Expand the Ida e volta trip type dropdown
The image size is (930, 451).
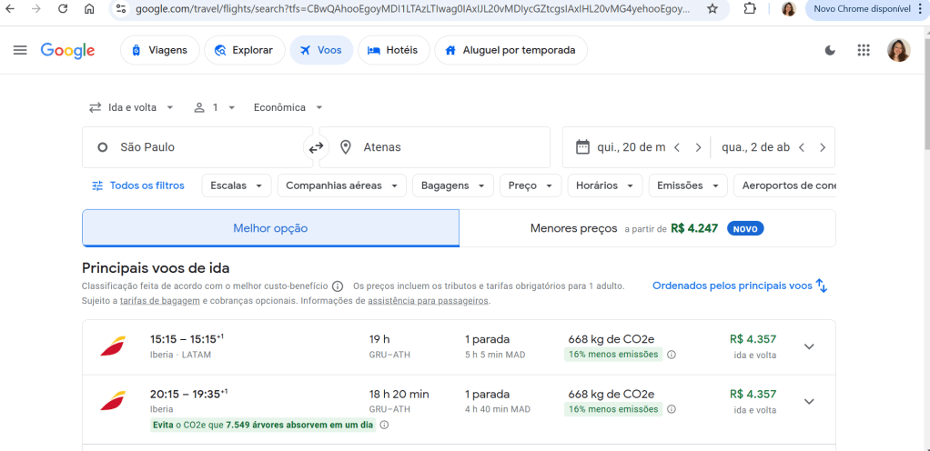pos(131,107)
